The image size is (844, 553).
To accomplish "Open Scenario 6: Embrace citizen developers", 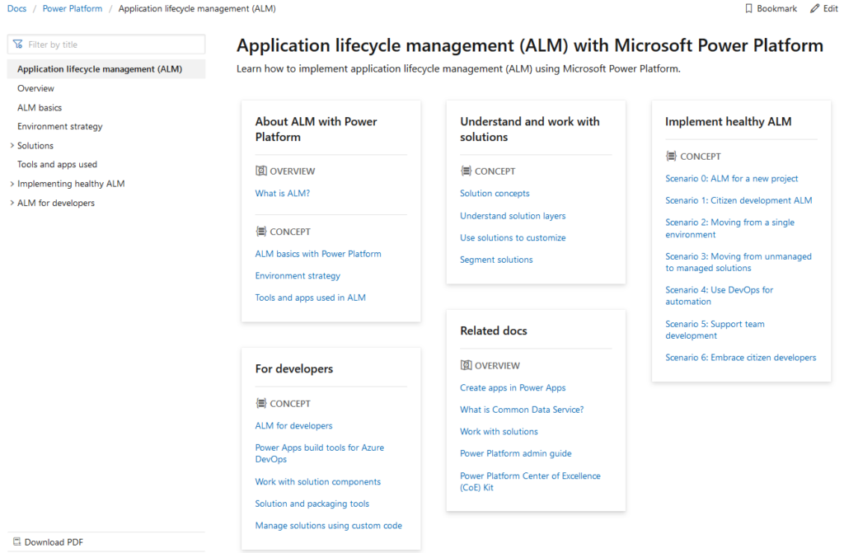I will pyautogui.click(x=740, y=358).
